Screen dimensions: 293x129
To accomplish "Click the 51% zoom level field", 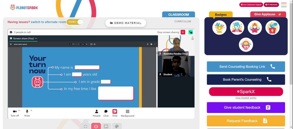I will point(82,44).
